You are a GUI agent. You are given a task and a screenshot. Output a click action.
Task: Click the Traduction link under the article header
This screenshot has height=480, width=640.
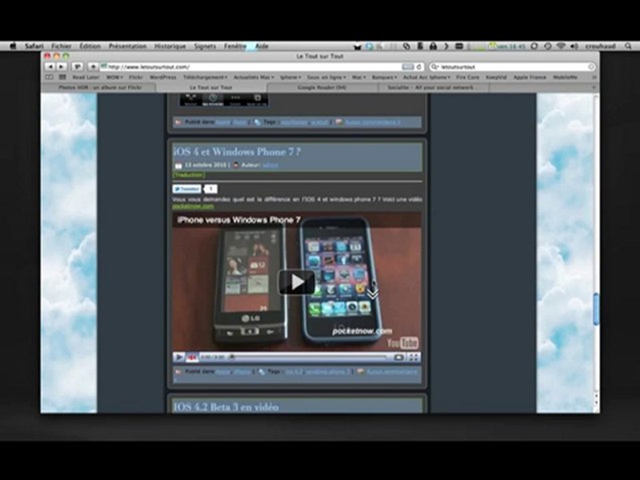[x=189, y=175]
